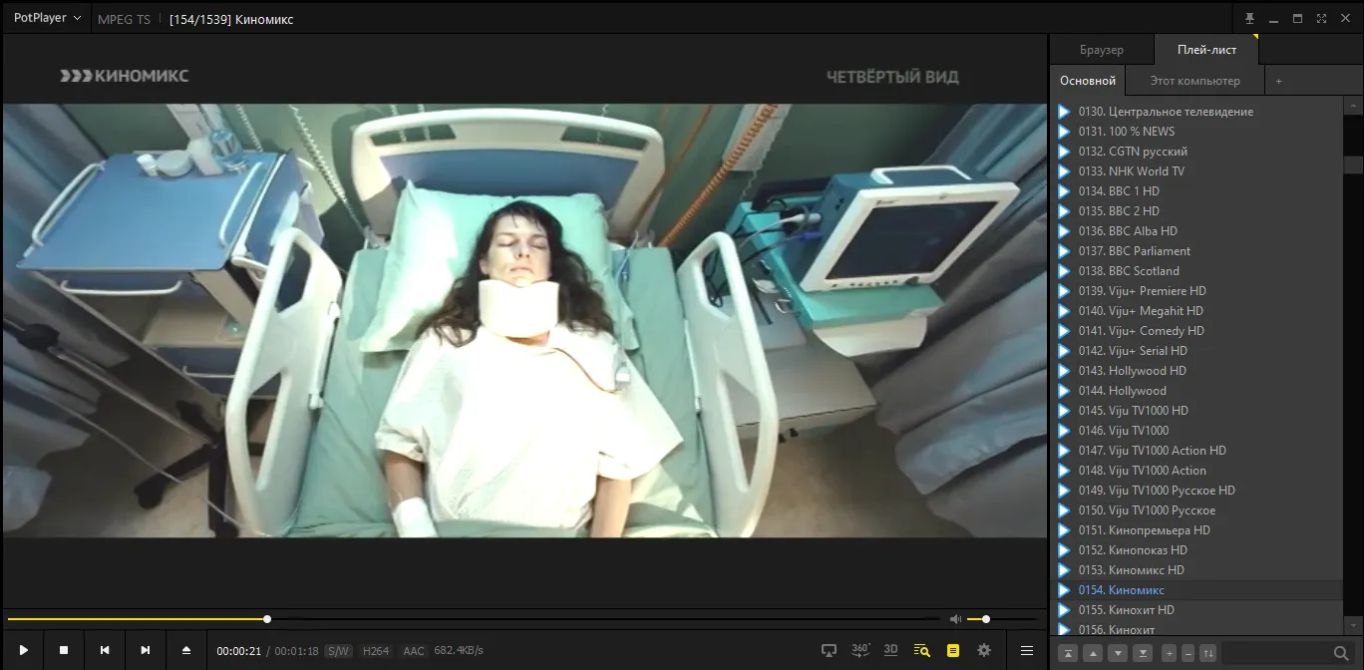Open 0141. Viju+ Comedy HD
Image resolution: width=1364 pixels, height=670 pixels.
(1198, 331)
